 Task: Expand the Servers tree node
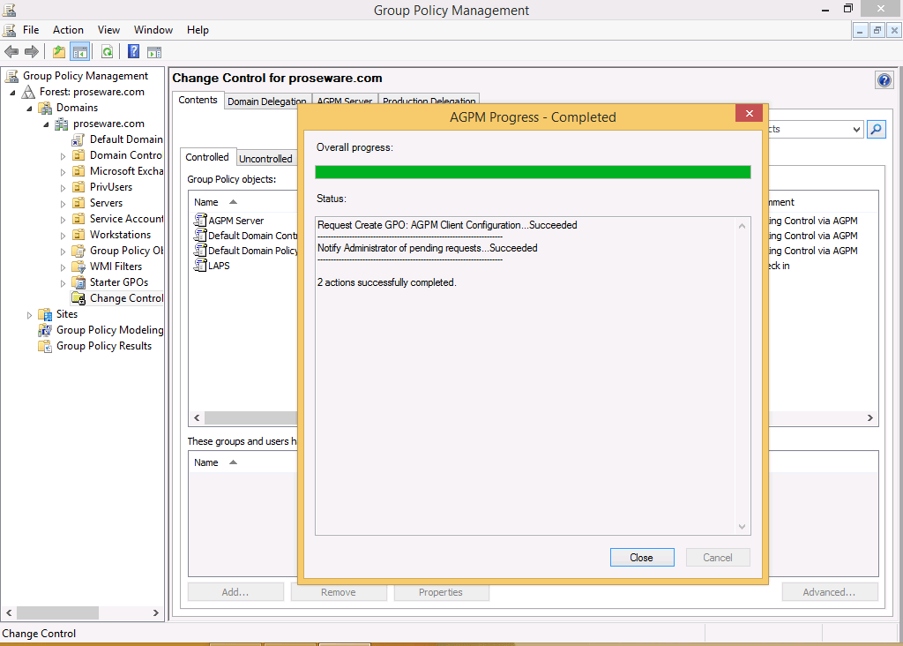(63, 204)
